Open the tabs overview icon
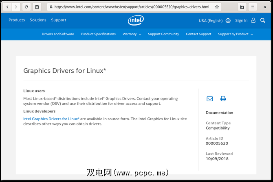The image size is (273, 182). [x=242, y=7]
